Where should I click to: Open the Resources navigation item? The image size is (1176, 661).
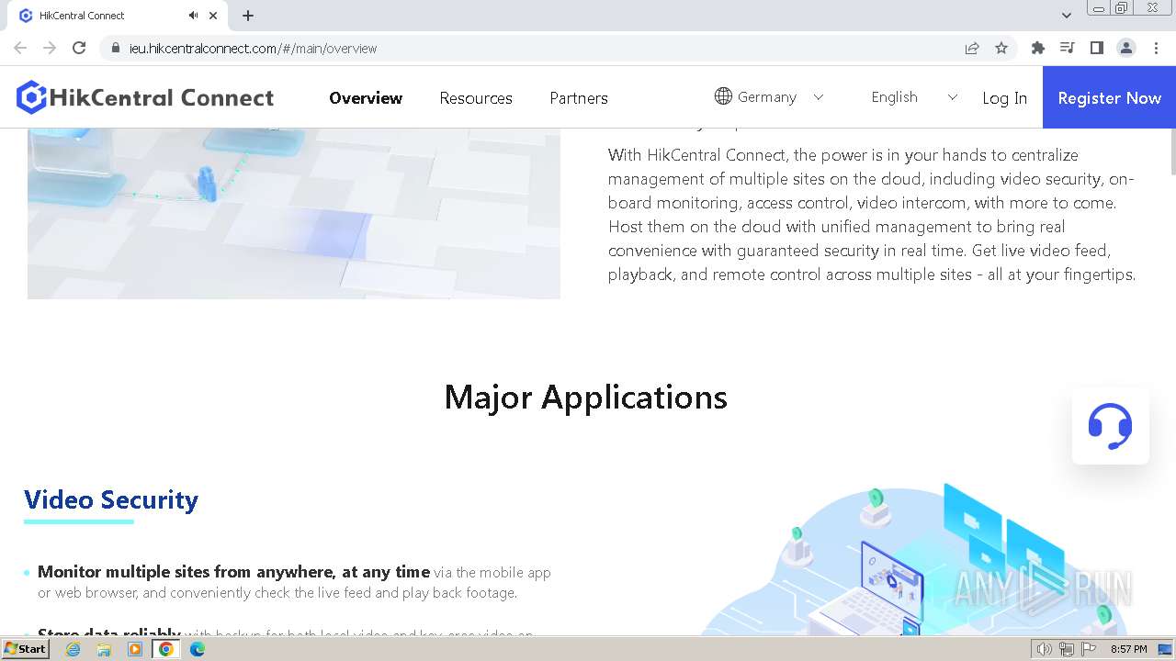click(476, 97)
